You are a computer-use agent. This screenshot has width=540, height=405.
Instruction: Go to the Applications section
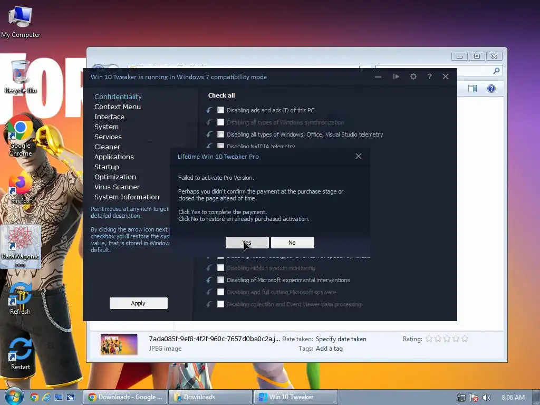[x=114, y=157]
